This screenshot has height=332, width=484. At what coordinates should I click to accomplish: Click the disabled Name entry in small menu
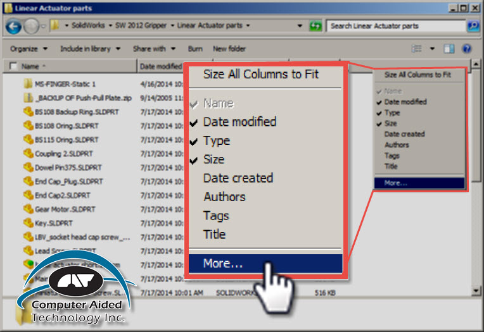(x=393, y=91)
